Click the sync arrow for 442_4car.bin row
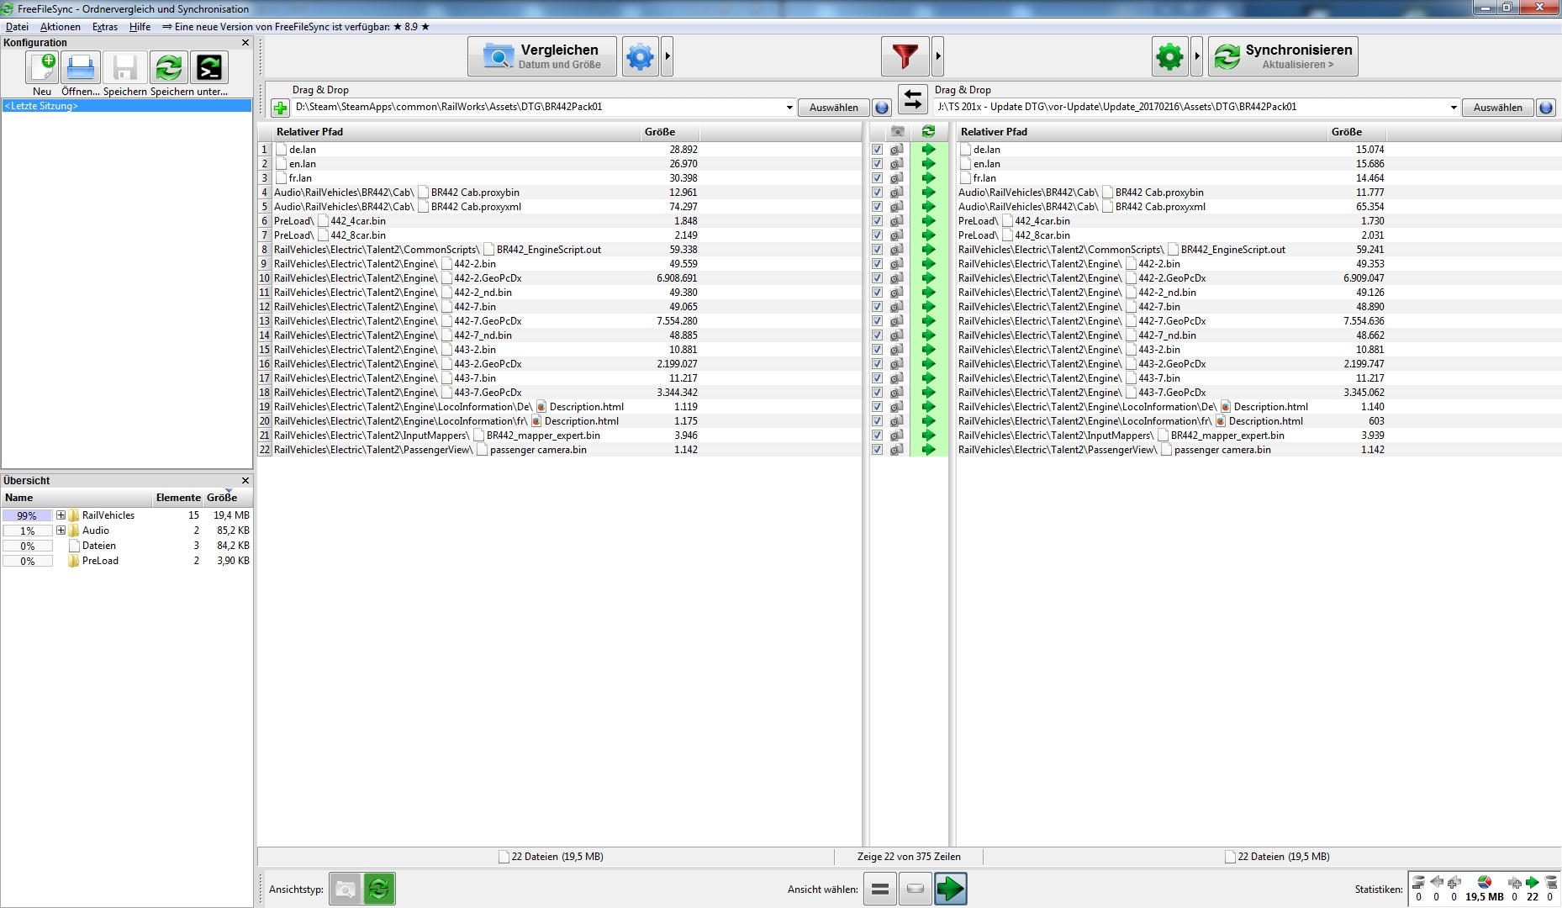The image size is (1562, 908). click(x=928, y=221)
